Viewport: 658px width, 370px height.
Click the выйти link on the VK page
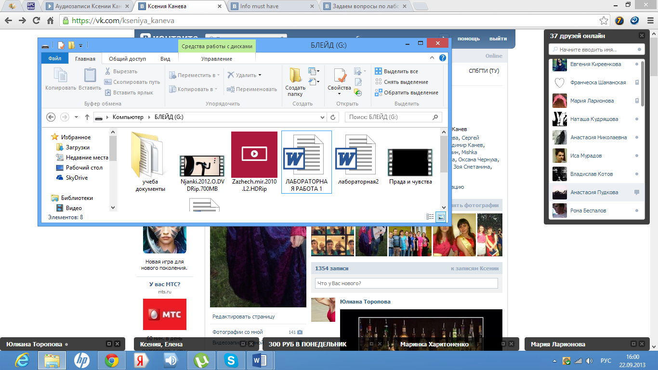pos(498,39)
